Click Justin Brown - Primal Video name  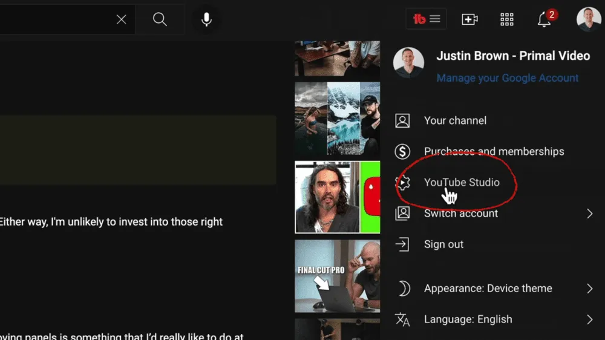tap(512, 56)
